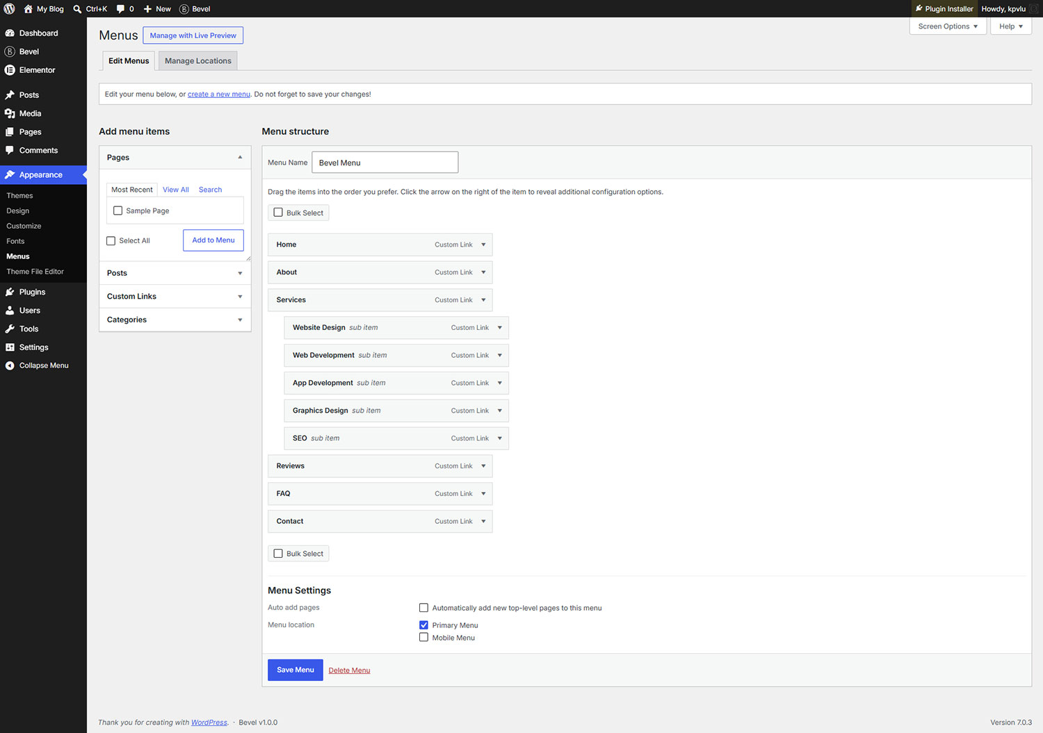Click Manage with Live Preview button

[193, 35]
